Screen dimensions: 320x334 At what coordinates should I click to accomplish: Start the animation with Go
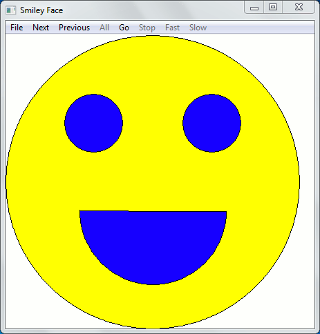pos(124,28)
